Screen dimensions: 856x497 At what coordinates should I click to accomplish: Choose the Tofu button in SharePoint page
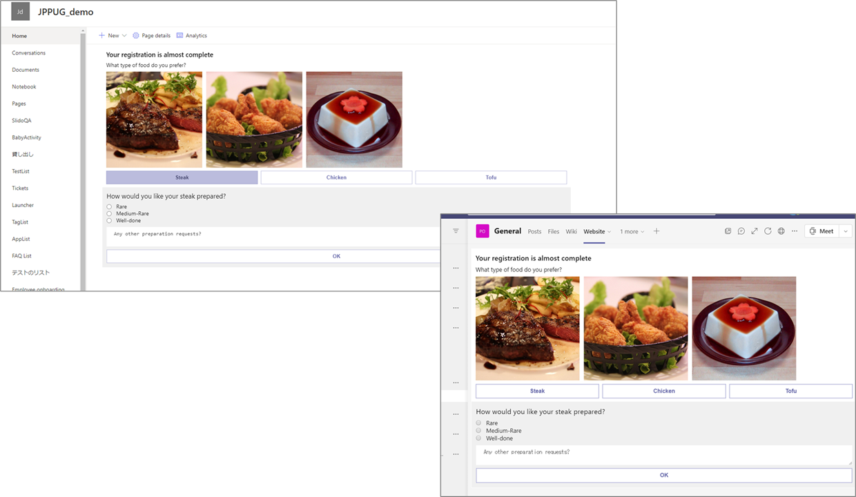pyautogui.click(x=491, y=177)
